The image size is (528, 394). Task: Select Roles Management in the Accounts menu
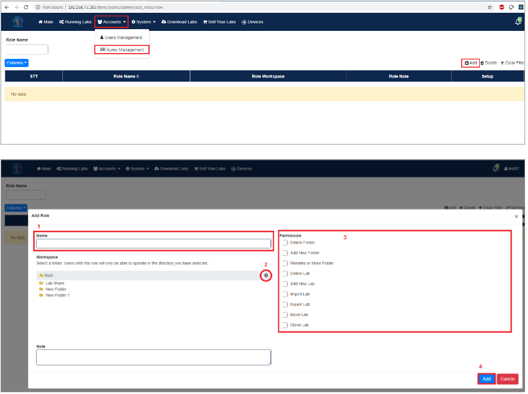[x=122, y=50]
